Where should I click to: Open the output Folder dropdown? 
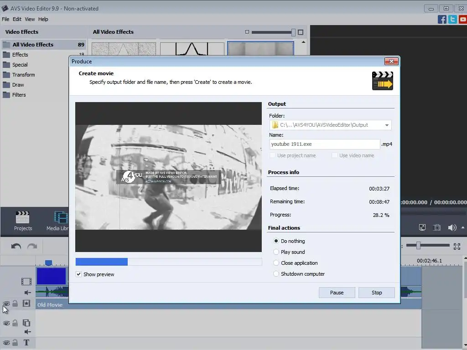pos(387,125)
